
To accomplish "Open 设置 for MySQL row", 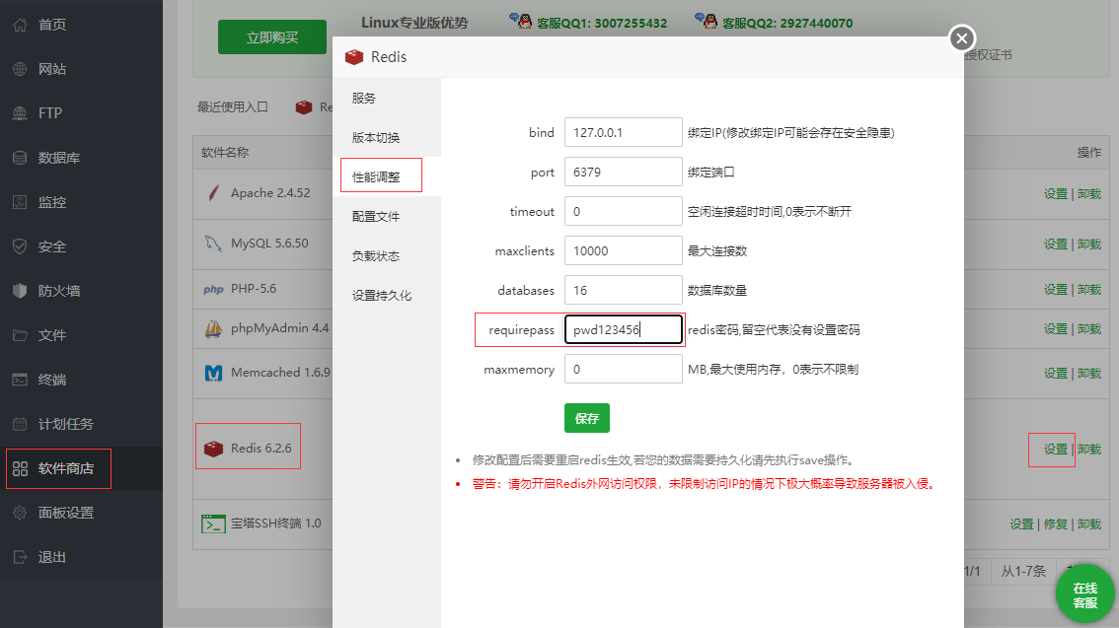I will 1056,244.
